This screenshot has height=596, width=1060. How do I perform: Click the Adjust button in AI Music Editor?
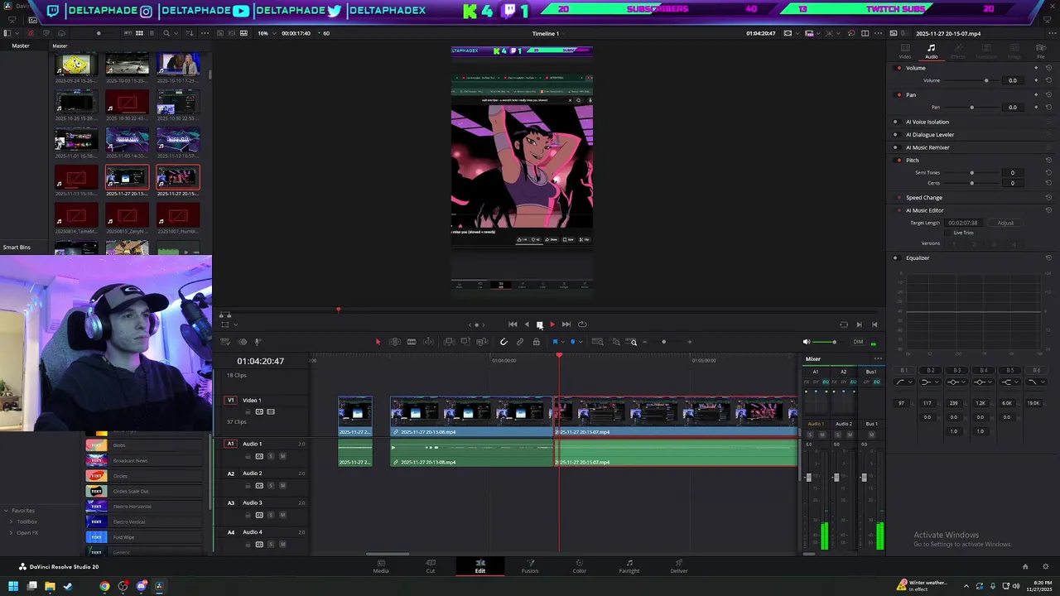point(1005,223)
